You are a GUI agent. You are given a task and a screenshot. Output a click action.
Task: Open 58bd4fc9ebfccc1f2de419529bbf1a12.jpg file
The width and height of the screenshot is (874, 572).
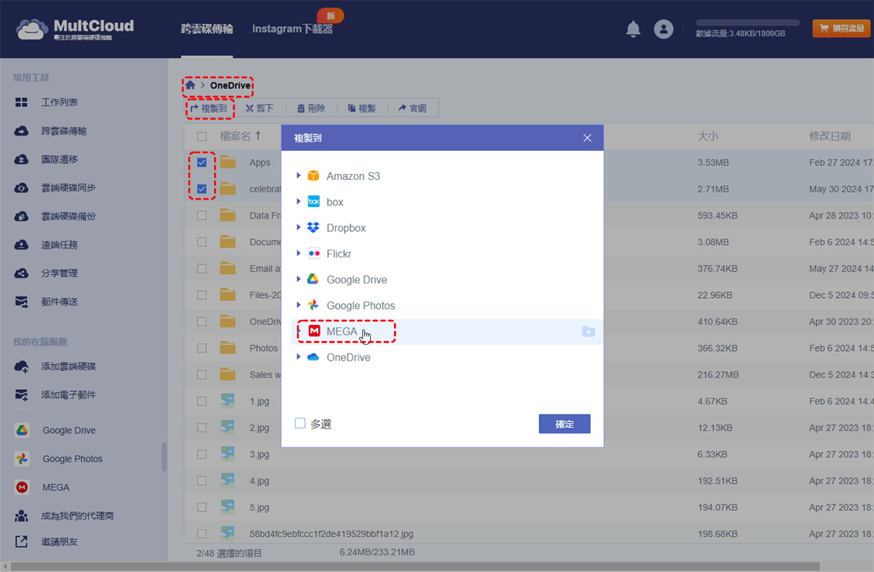(331, 534)
